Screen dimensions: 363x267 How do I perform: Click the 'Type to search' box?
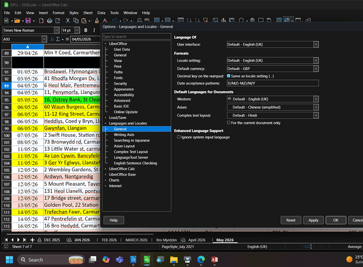point(136,36)
